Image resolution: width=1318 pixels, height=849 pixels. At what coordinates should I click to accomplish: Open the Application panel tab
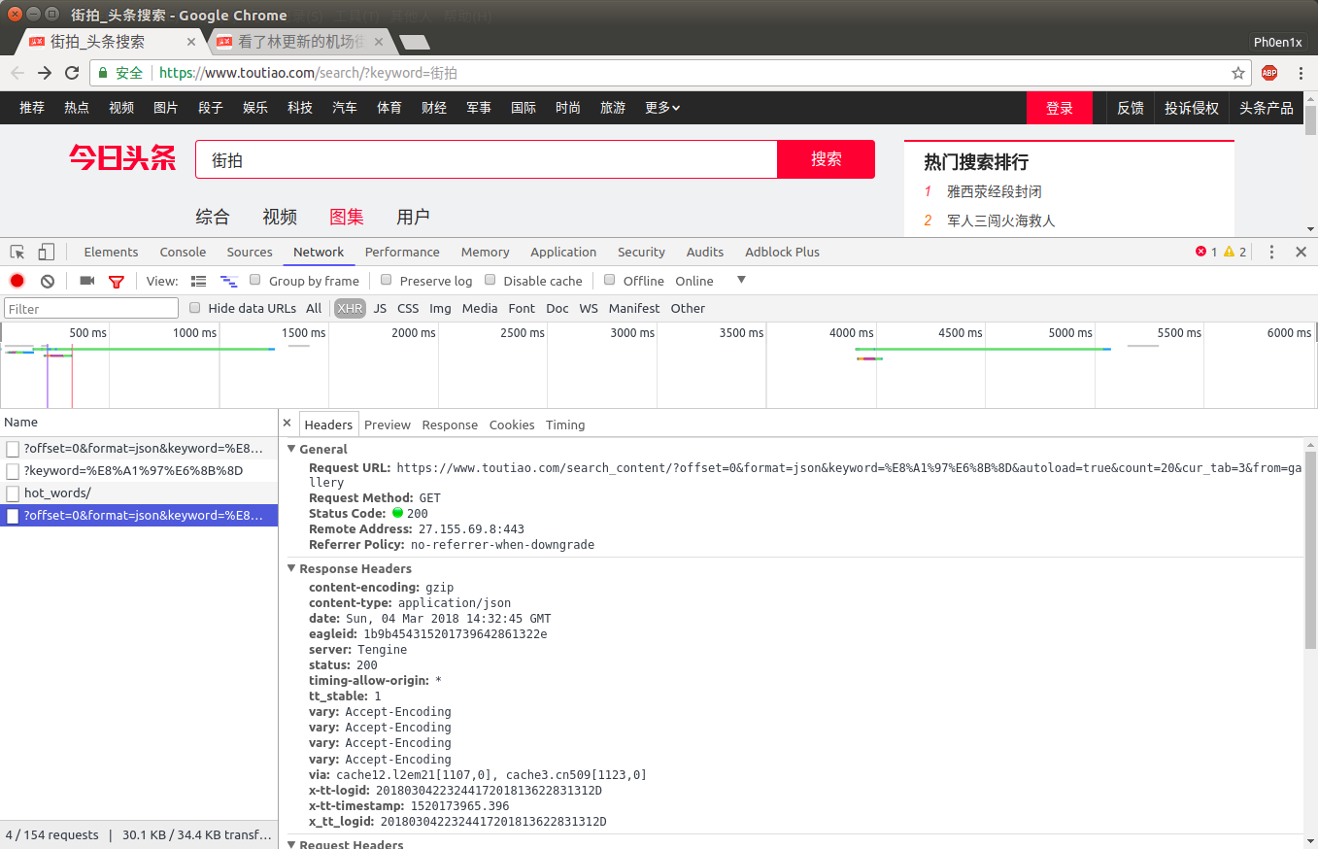pos(563,252)
